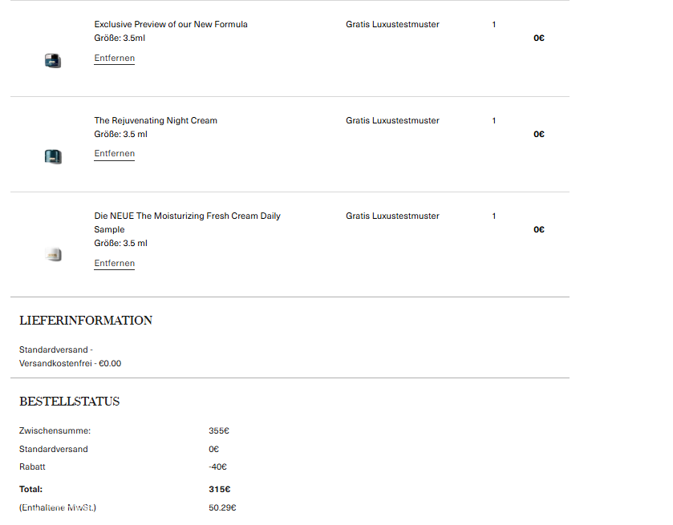Click the Zwischensumme value 355€
The height and width of the screenshot is (525, 673).
[219, 431]
